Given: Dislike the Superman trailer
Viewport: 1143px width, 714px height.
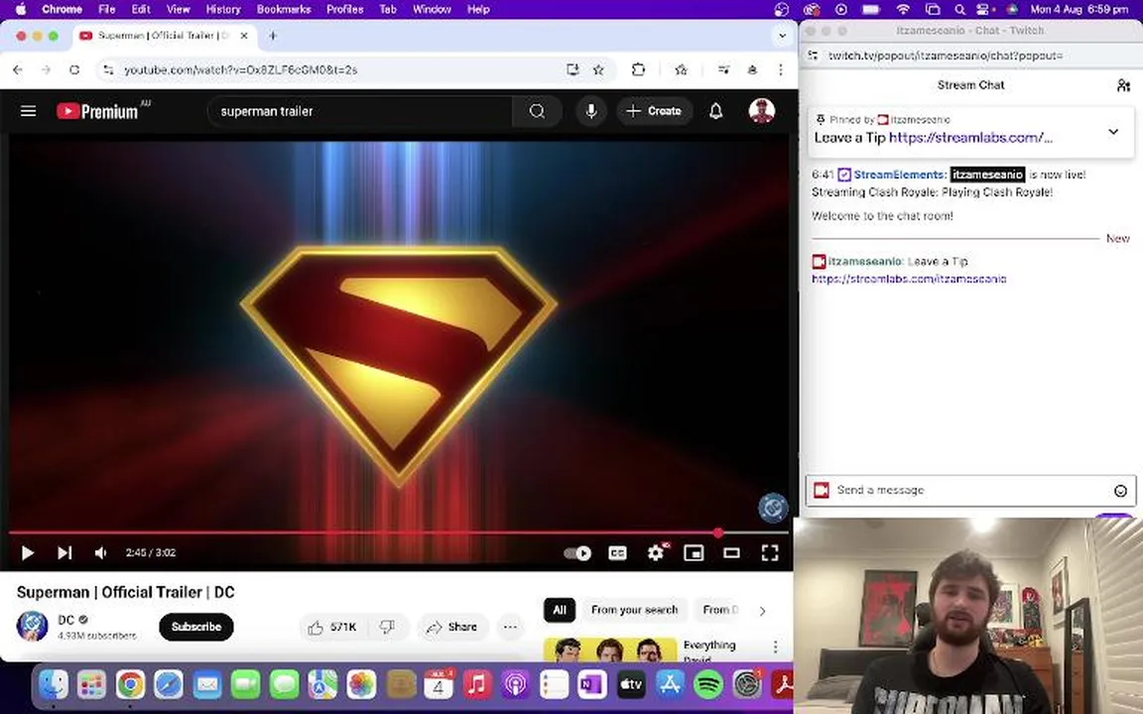Looking at the screenshot, I should point(388,628).
